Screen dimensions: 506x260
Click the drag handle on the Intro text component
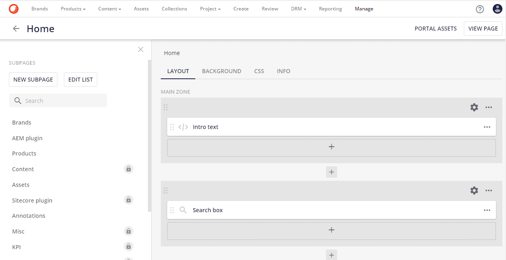coord(172,127)
